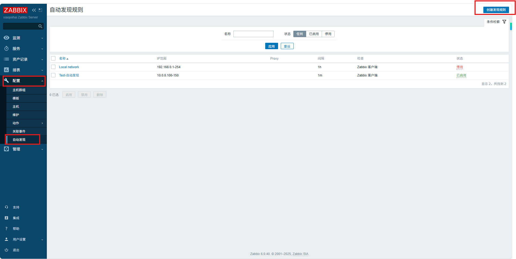The image size is (516, 259).
Task: Check the select-all checkbox in table header
Action: coord(53,58)
